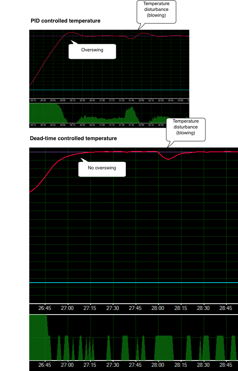This screenshot has height=371, width=238.
Task: Click 27:45 on the bottom-most time axis
Action: click(135, 365)
